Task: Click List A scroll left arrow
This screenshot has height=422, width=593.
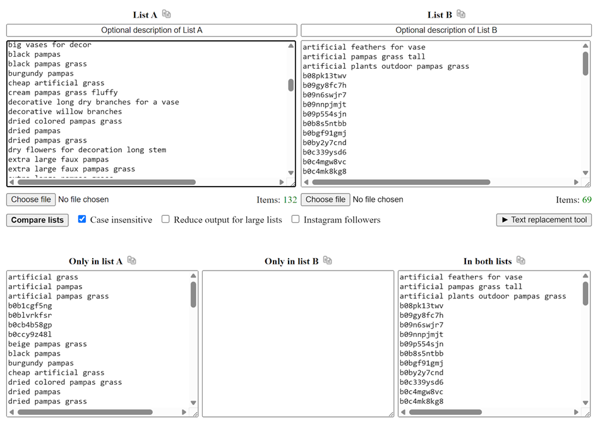Action: tap(12, 182)
